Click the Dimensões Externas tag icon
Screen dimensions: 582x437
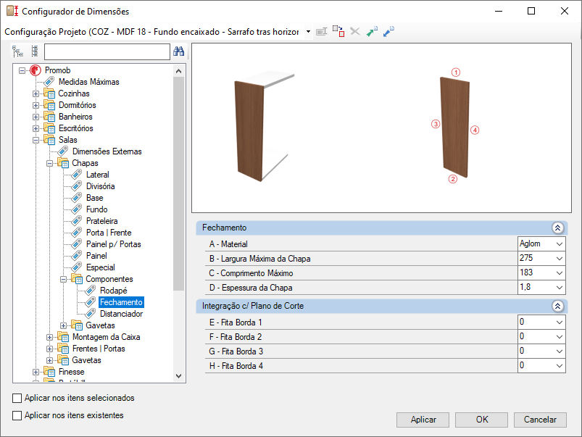(x=63, y=151)
